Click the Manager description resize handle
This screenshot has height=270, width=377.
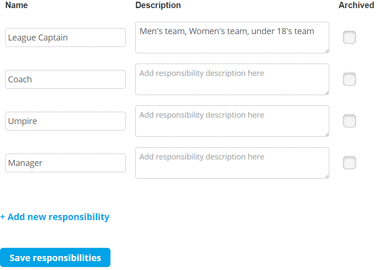point(327,176)
